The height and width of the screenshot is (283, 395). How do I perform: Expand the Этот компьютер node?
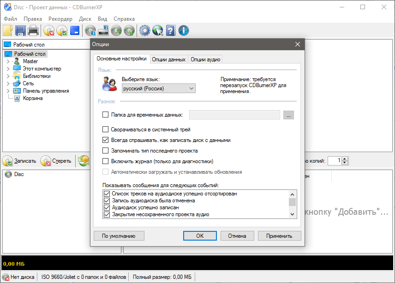[x=8, y=69]
